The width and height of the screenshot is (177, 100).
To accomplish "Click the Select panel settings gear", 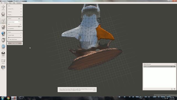I will point(19,19).
